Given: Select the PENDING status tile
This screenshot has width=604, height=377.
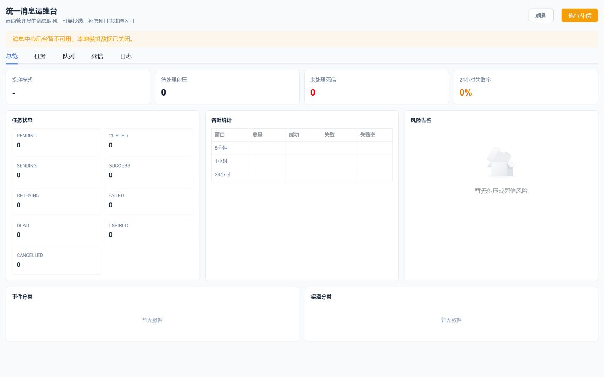Looking at the screenshot, I should point(57,142).
